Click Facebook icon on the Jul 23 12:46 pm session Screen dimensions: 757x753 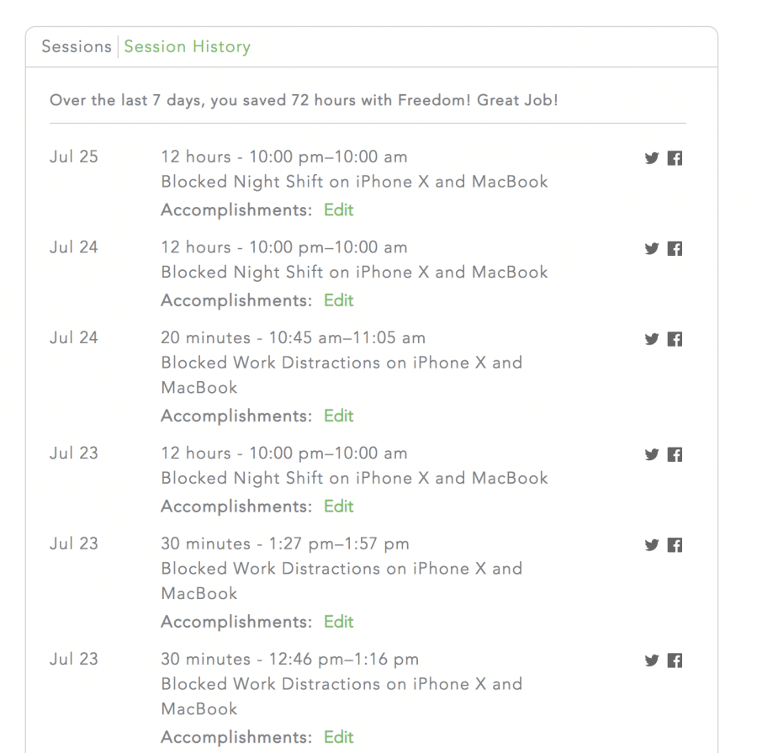674,660
